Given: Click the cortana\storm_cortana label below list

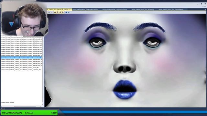Looking at the screenshot, I should (x=7, y=102).
